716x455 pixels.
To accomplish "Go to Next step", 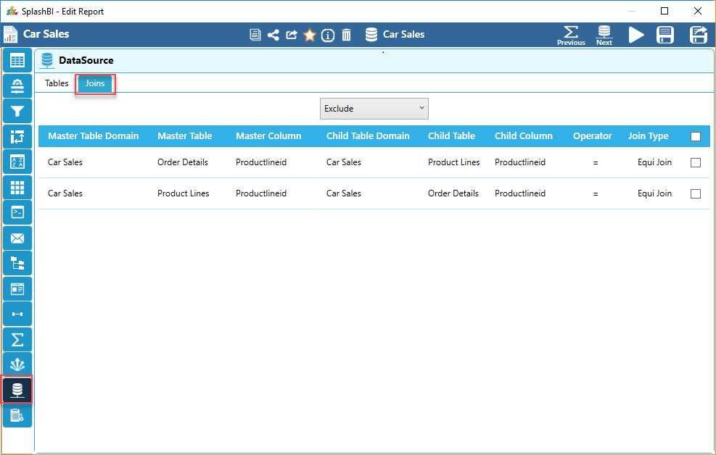I will click(x=604, y=36).
